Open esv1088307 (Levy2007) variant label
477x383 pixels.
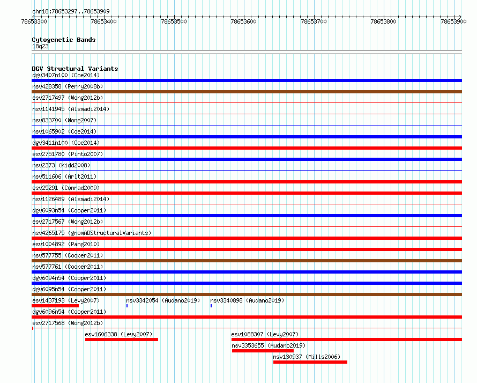[x=265, y=334]
